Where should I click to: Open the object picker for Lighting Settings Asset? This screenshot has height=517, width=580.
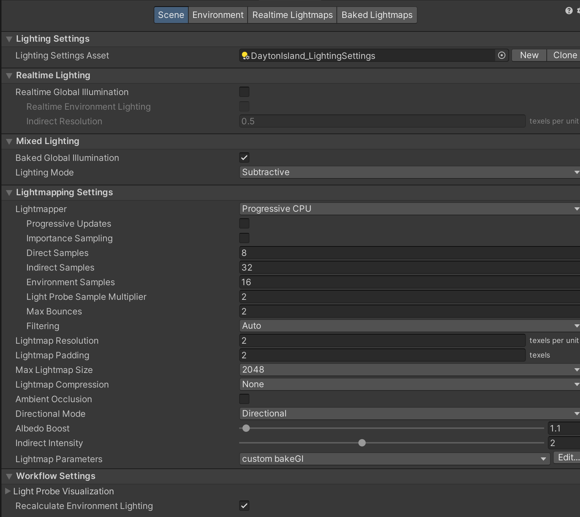pos(502,56)
